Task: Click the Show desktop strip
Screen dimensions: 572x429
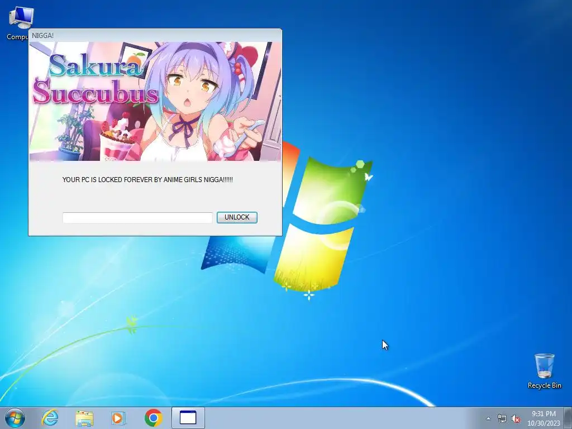Action: [568, 418]
